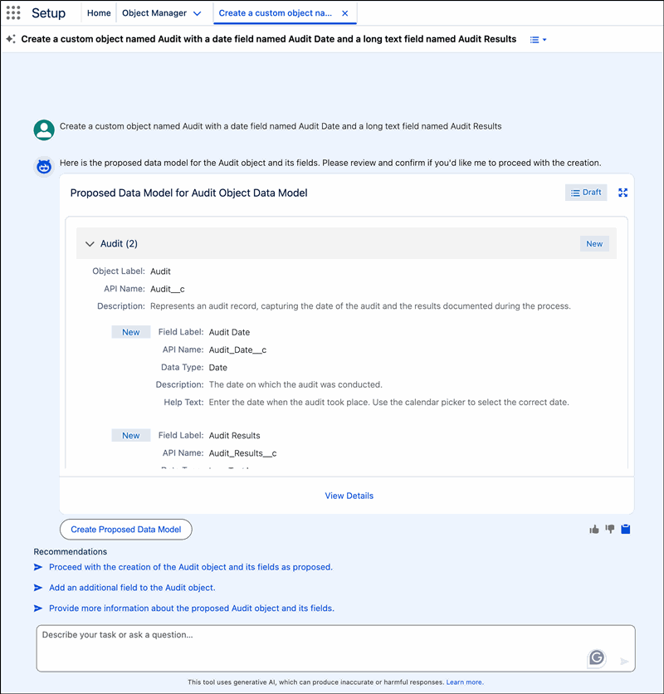
Task: Click the send message arrow icon
Action: (624, 662)
